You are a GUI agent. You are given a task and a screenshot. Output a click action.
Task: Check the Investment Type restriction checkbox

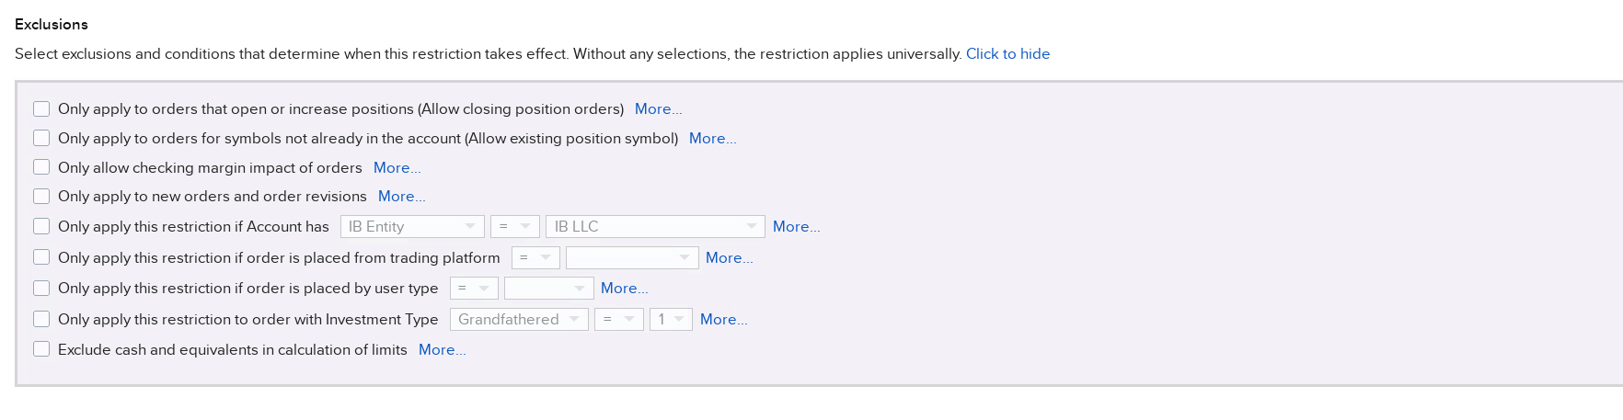41,319
